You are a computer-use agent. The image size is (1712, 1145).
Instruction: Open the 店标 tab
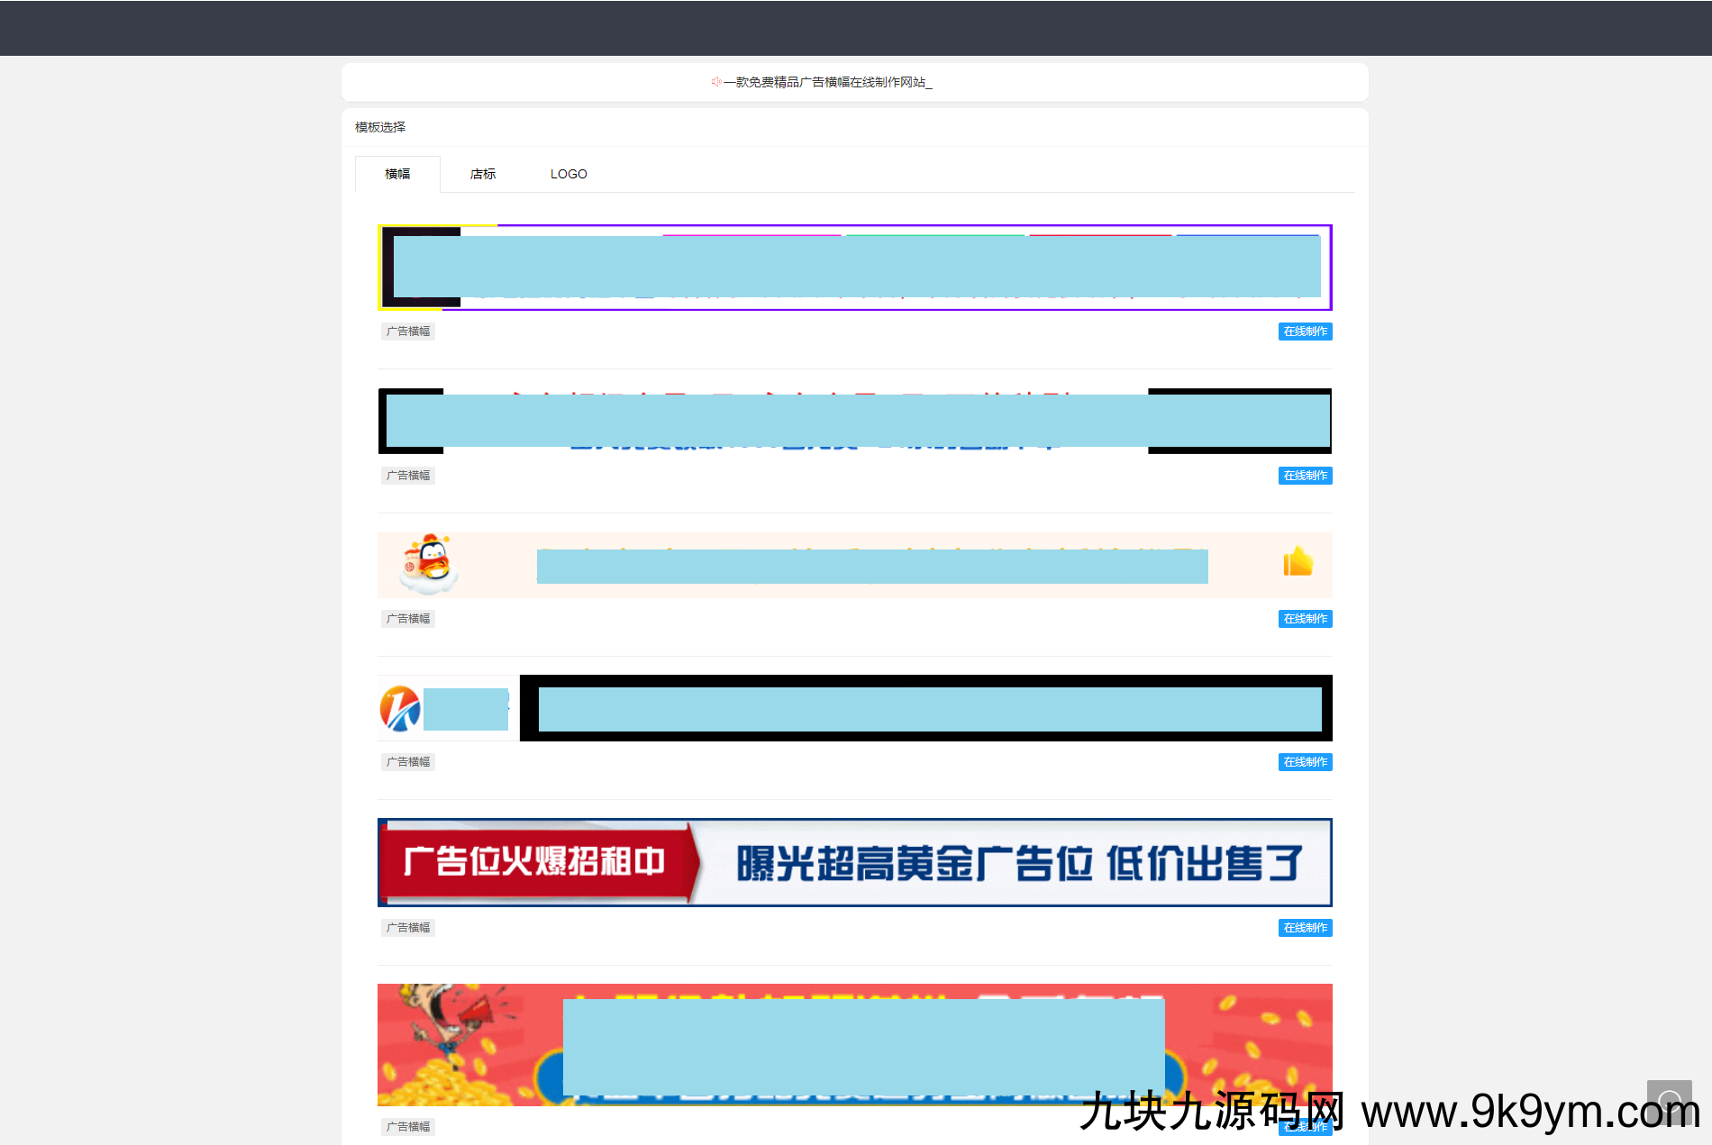coord(483,174)
